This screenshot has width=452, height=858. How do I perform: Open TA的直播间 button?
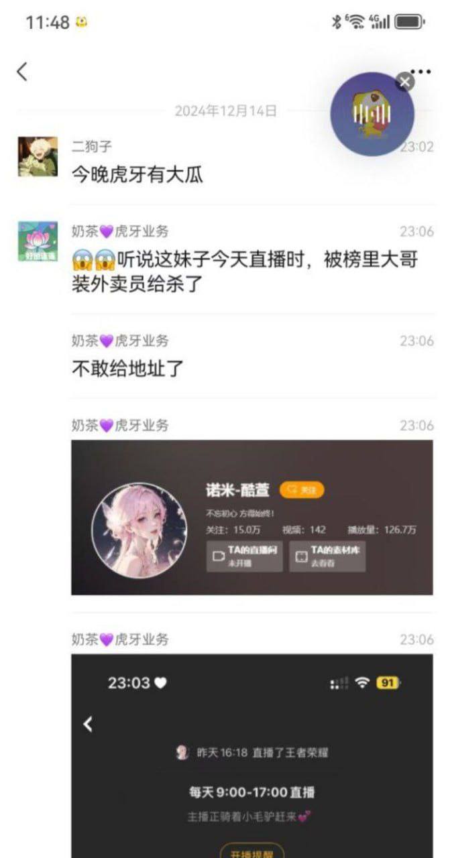click(x=244, y=556)
